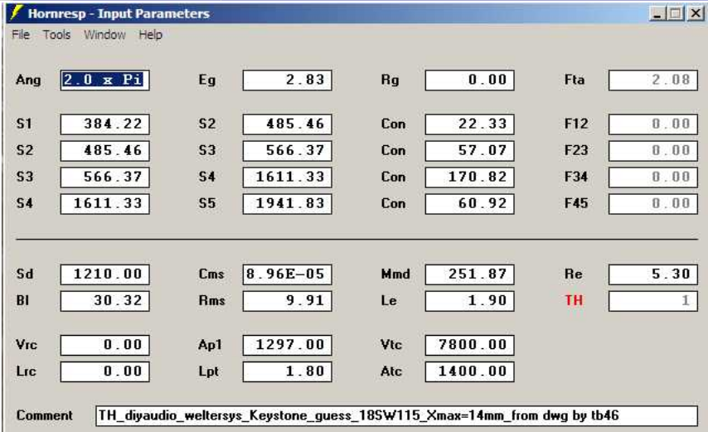Click the F23 field

click(x=653, y=151)
